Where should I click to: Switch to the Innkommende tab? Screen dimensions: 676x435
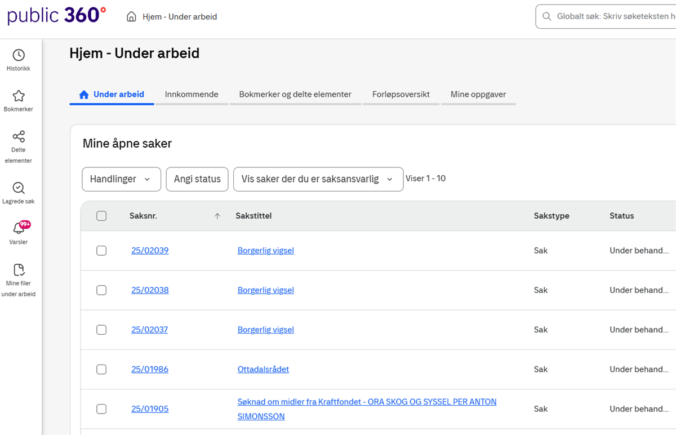pyautogui.click(x=192, y=95)
